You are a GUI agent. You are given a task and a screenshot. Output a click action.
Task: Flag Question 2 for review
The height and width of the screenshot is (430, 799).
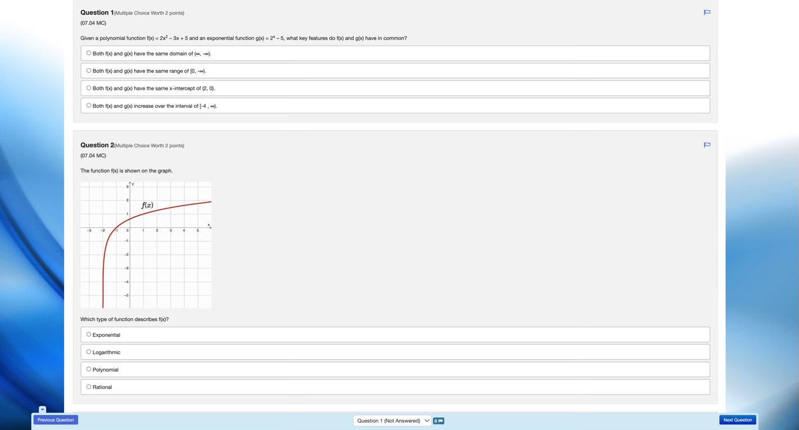point(707,144)
